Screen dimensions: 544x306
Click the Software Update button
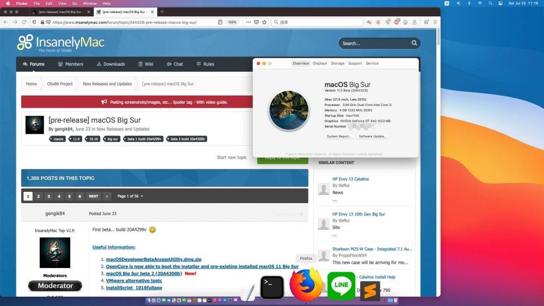(373, 136)
